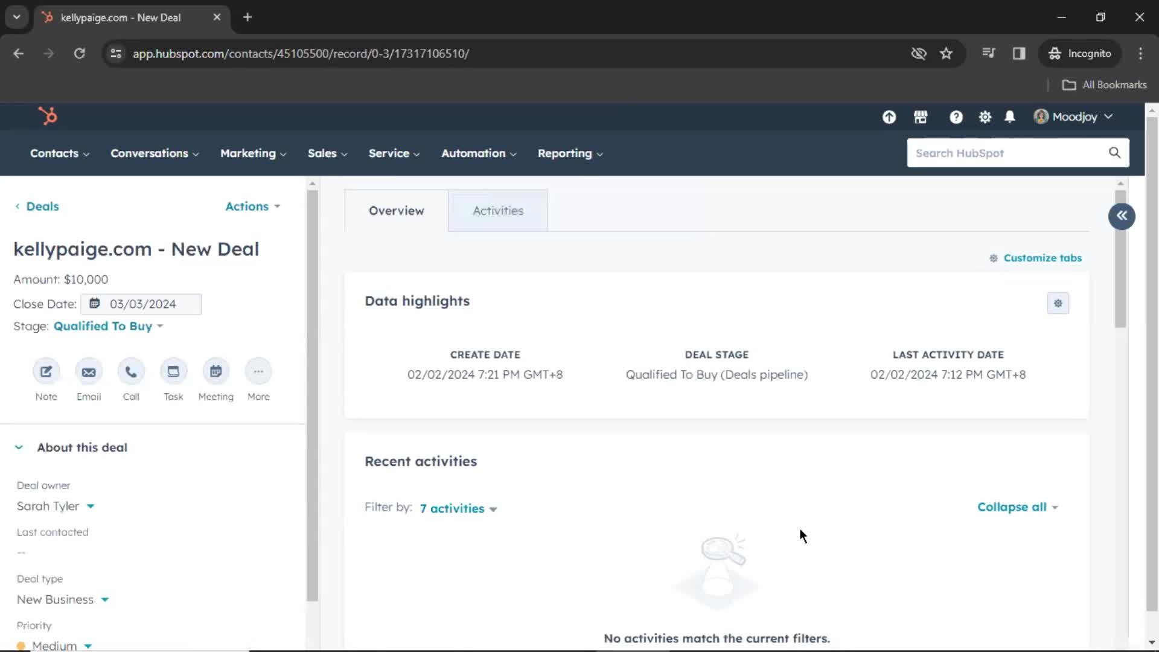Open Chrome side panel icon

[1019, 54]
